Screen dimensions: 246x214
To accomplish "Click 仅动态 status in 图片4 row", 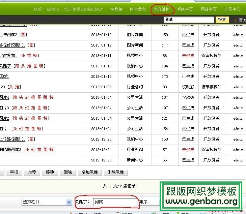I will point(188,97).
